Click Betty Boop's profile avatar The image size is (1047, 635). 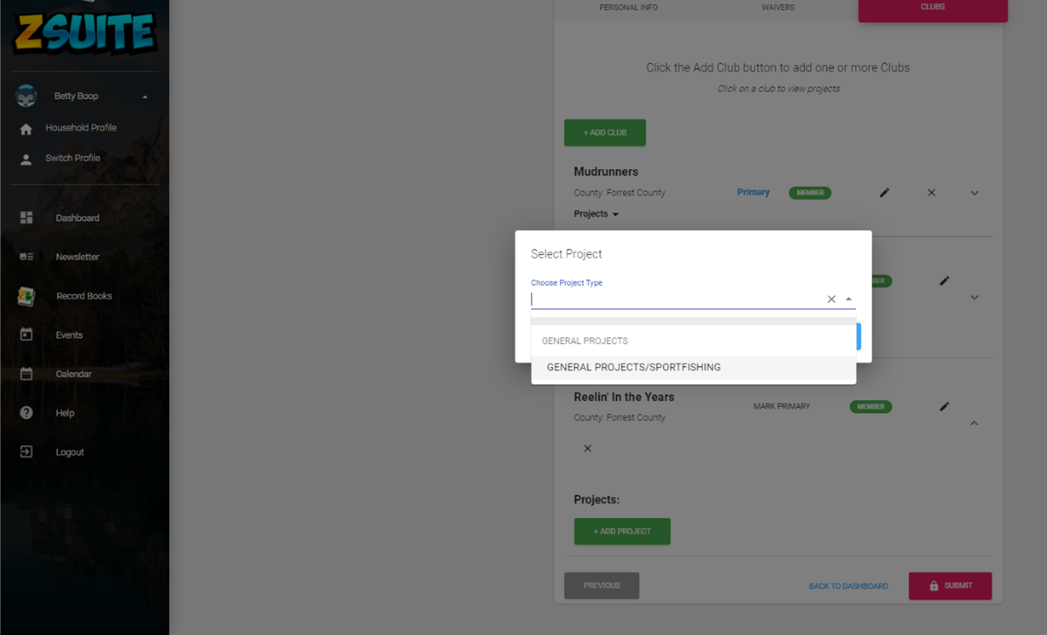coord(27,96)
